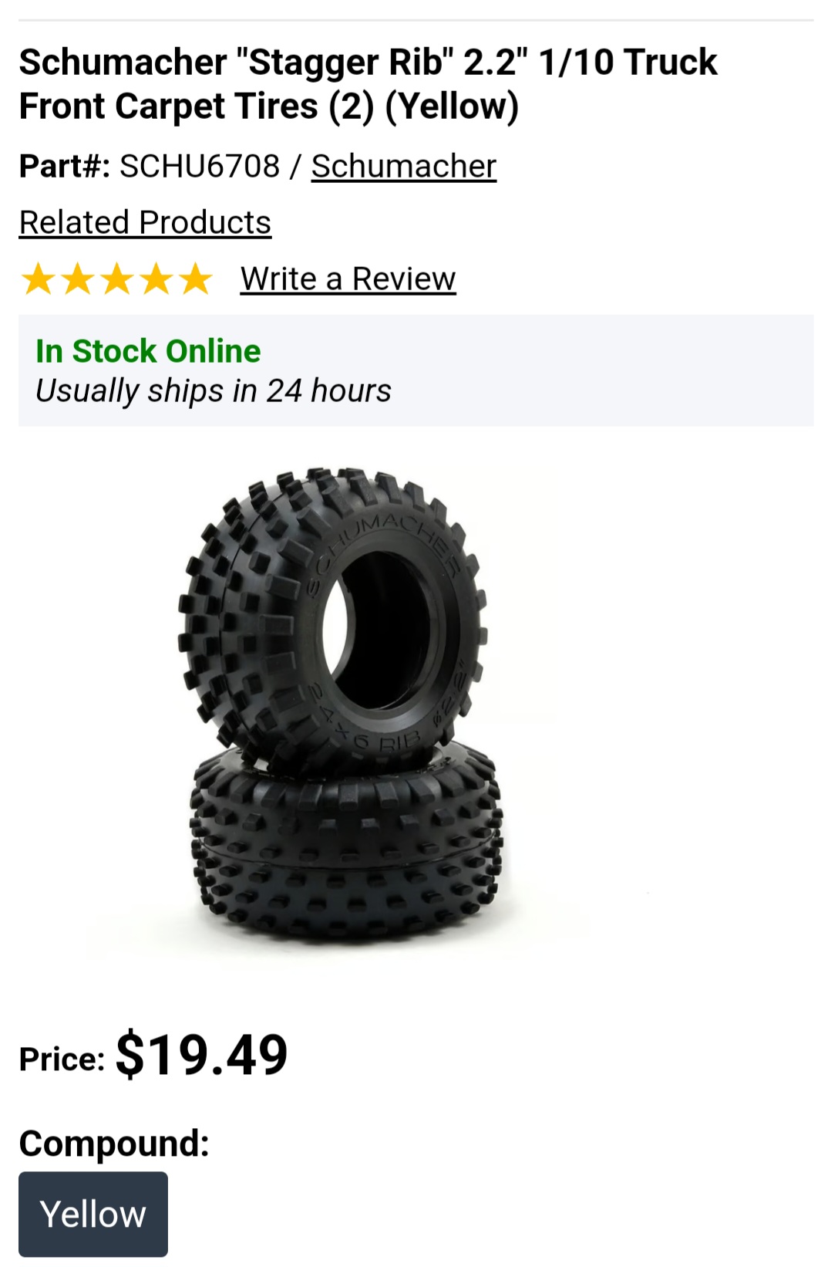Screen dimensions: 828x1267
Task: Click the $19.49 price value
Action: click(x=202, y=1054)
